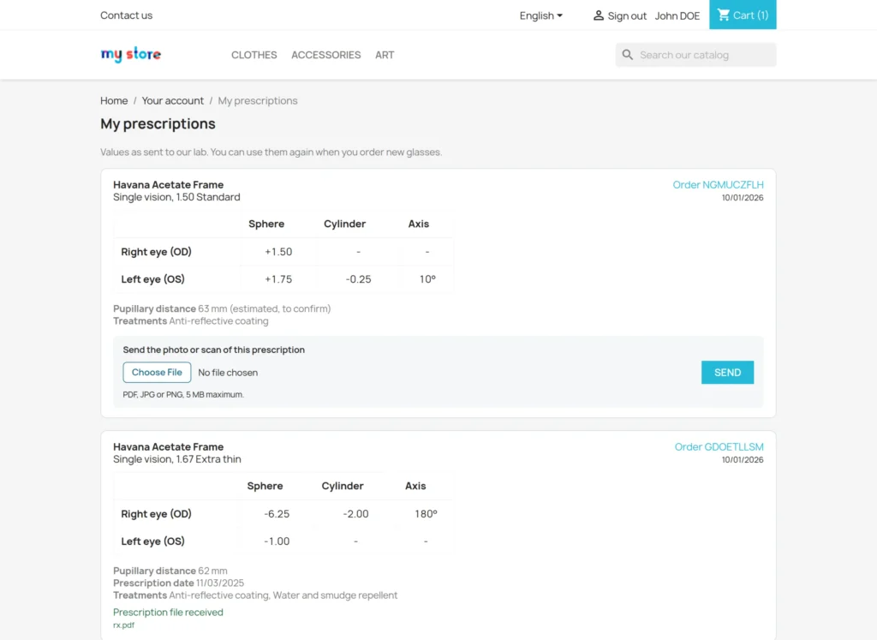Open the Cart (1) button
This screenshot has height=640, width=877.
[x=743, y=15]
